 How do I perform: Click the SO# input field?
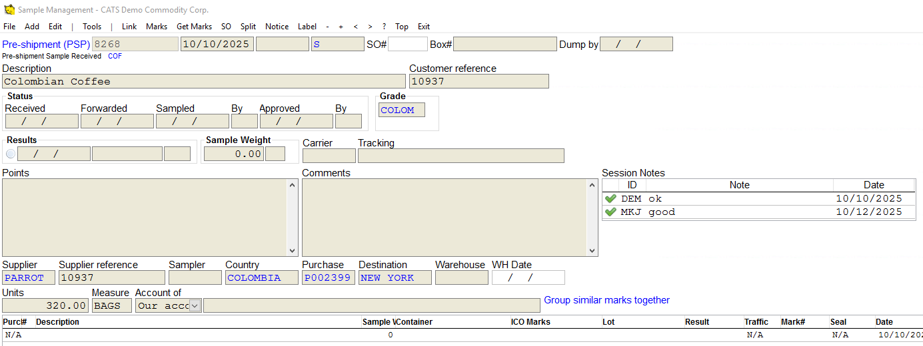point(407,44)
